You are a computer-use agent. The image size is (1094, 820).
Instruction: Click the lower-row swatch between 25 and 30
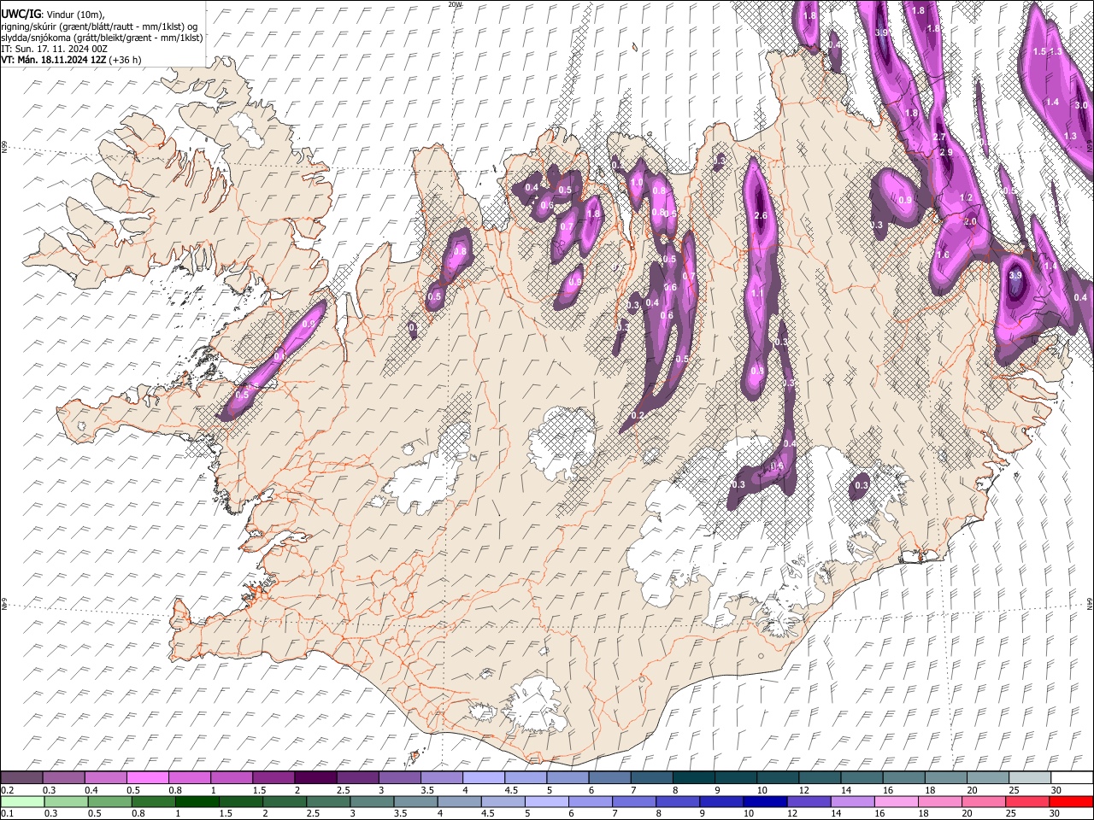tap(1027, 801)
